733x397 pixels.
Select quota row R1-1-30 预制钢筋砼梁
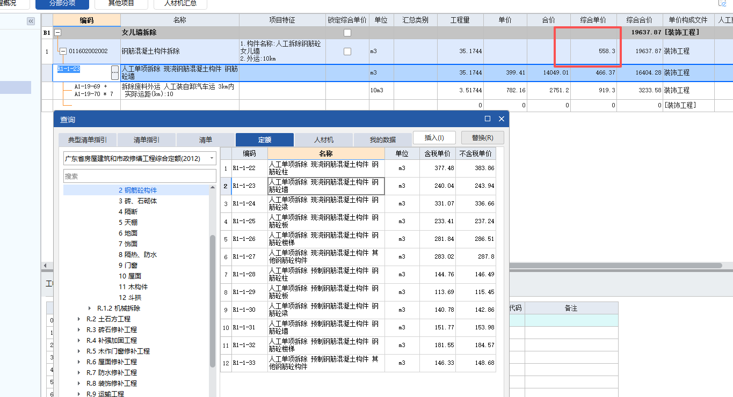pyautogui.click(x=358, y=310)
